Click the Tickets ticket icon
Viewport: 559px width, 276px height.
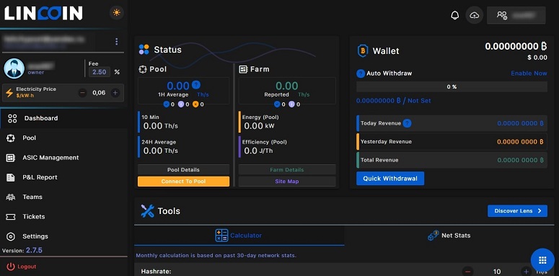point(11,216)
